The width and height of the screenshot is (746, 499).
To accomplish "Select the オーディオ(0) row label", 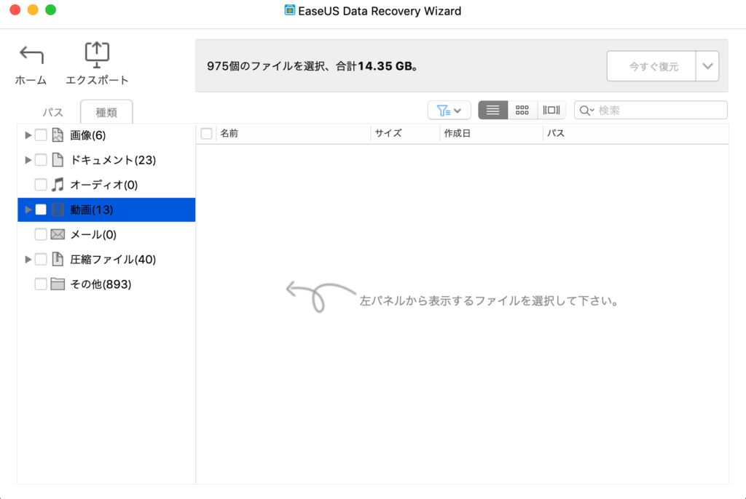I will (104, 185).
